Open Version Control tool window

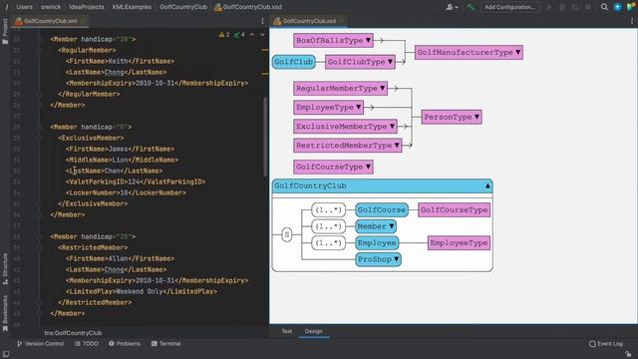[x=40, y=344]
